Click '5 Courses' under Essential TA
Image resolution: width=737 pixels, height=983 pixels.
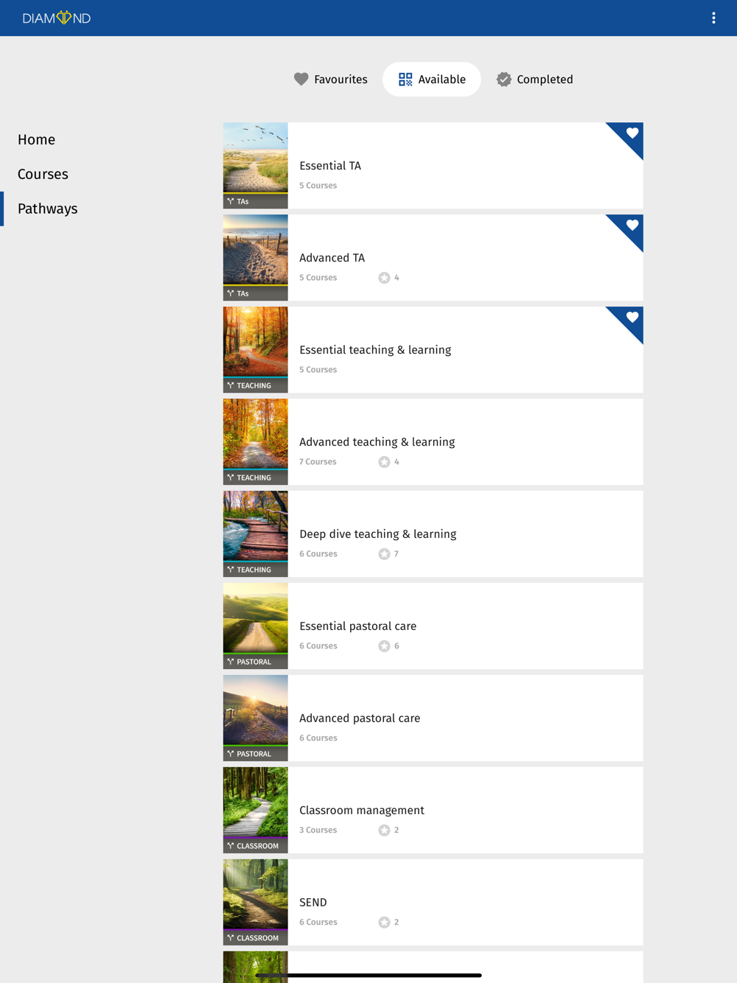[x=318, y=186]
